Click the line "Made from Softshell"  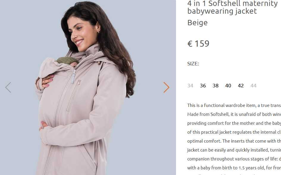234,114
